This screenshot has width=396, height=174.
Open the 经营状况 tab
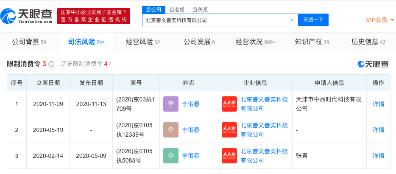[x=256, y=42]
